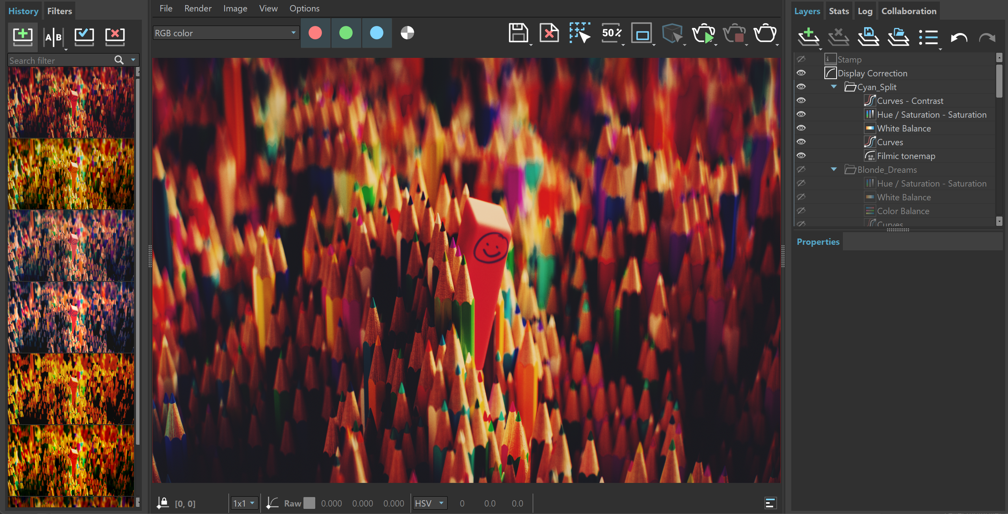
Task: Select the region render tool
Action: point(580,33)
